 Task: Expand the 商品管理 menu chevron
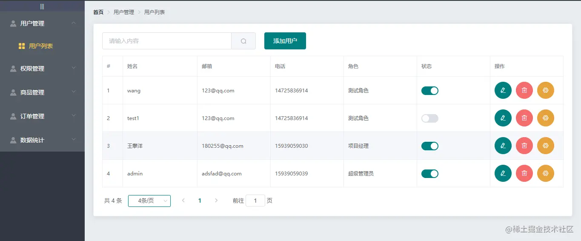pos(74,92)
